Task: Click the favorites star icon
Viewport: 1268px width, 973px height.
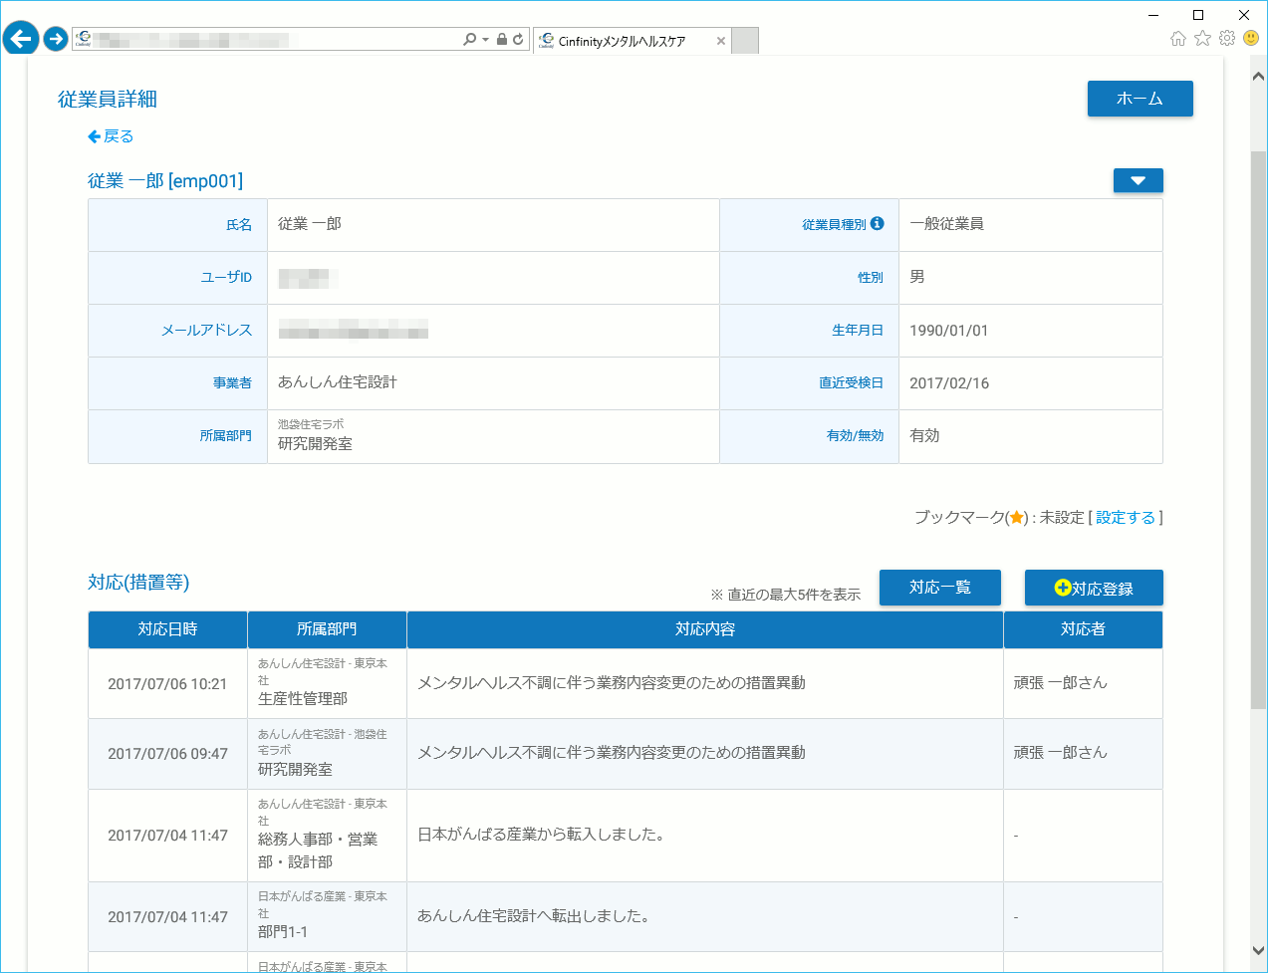Action: 1202,39
